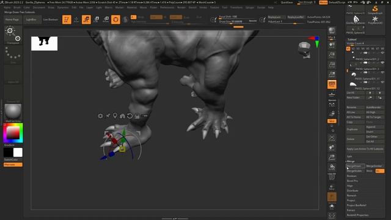Open the Render menu in the menu bar
Screen dimensions: 391x220
181,7
